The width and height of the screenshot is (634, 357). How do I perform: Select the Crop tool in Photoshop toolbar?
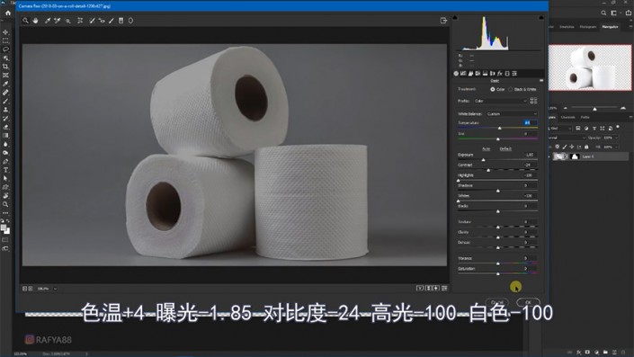click(5, 67)
